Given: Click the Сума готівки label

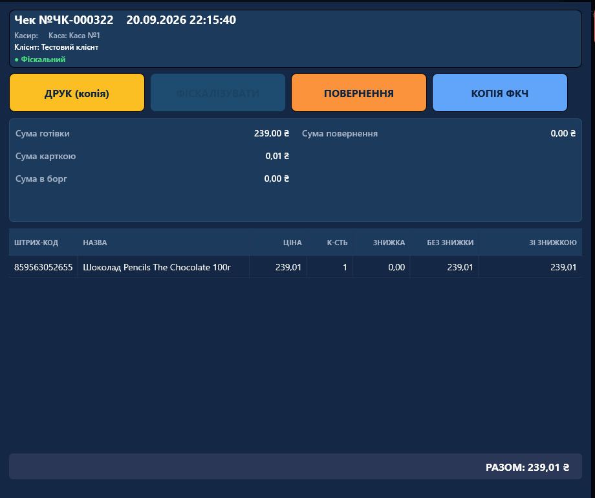Looking at the screenshot, I should (x=43, y=134).
